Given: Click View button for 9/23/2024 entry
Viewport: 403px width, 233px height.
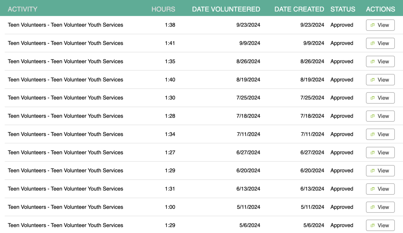Looking at the screenshot, I should [380, 25].
